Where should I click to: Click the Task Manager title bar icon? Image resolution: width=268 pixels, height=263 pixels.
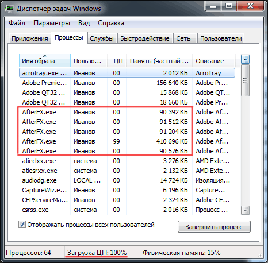click(x=9, y=8)
